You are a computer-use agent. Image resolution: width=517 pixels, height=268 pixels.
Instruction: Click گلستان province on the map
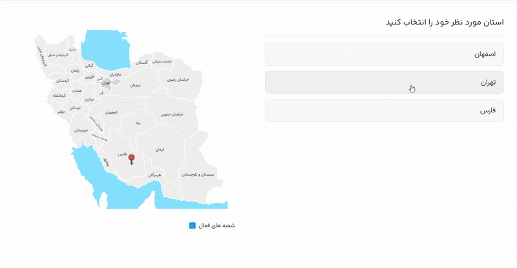(x=142, y=63)
